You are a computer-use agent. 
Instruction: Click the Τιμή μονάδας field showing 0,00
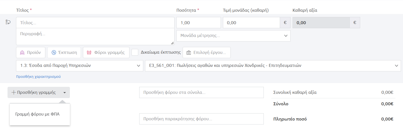click(x=251, y=23)
